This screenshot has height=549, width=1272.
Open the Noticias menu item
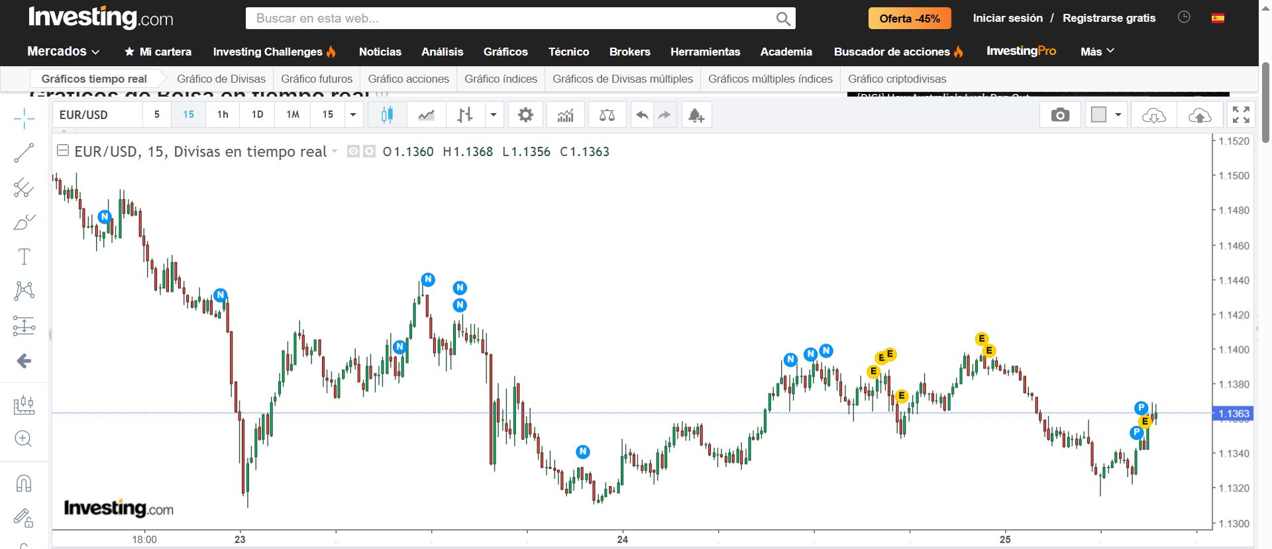coord(380,52)
